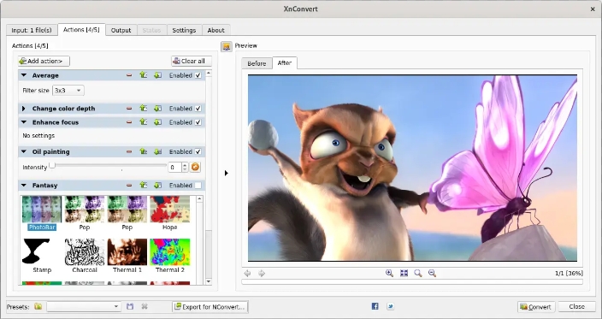Click the zoom in magnifier below preview
602x319 pixels.
click(389, 273)
